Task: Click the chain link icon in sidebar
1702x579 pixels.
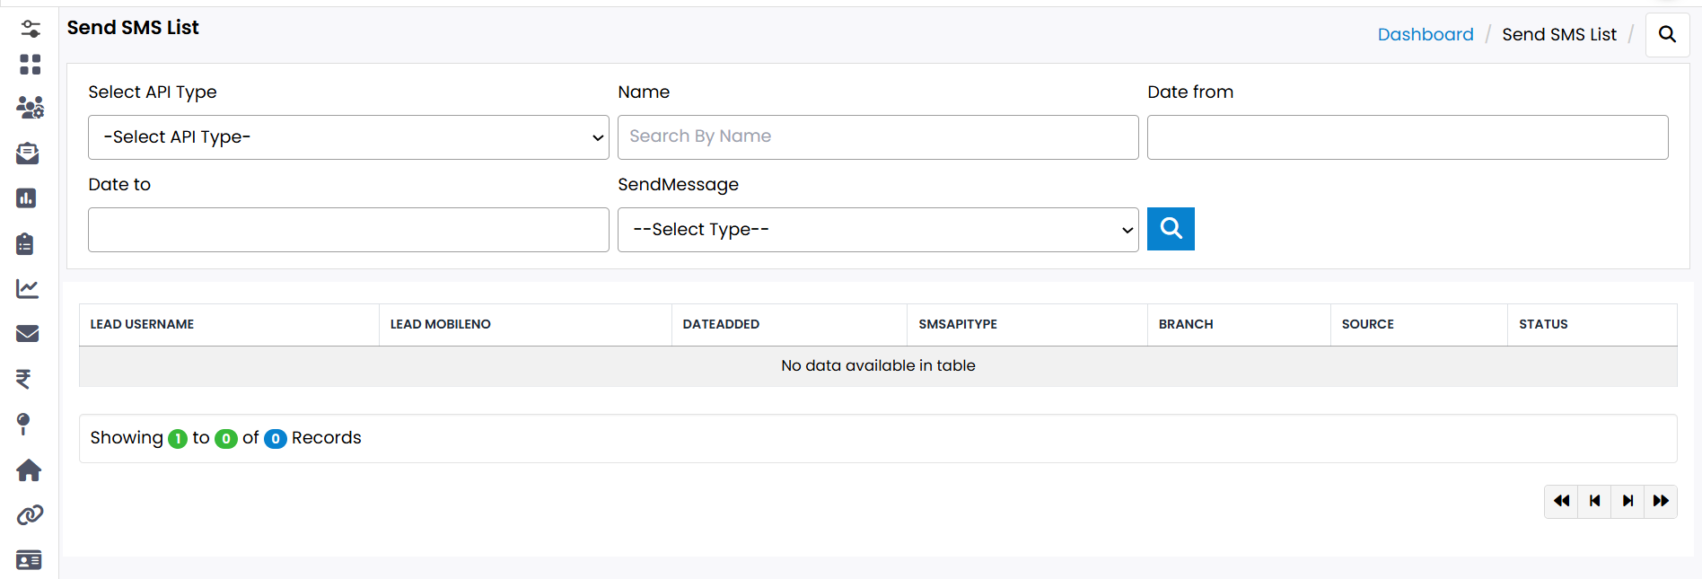Action: pyautogui.click(x=30, y=515)
